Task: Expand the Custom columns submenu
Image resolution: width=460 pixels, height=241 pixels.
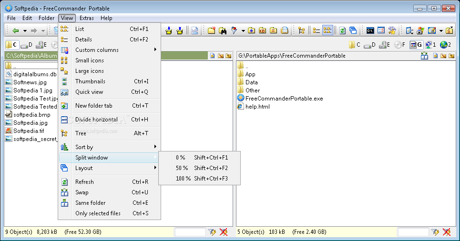Action: (110, 50)
